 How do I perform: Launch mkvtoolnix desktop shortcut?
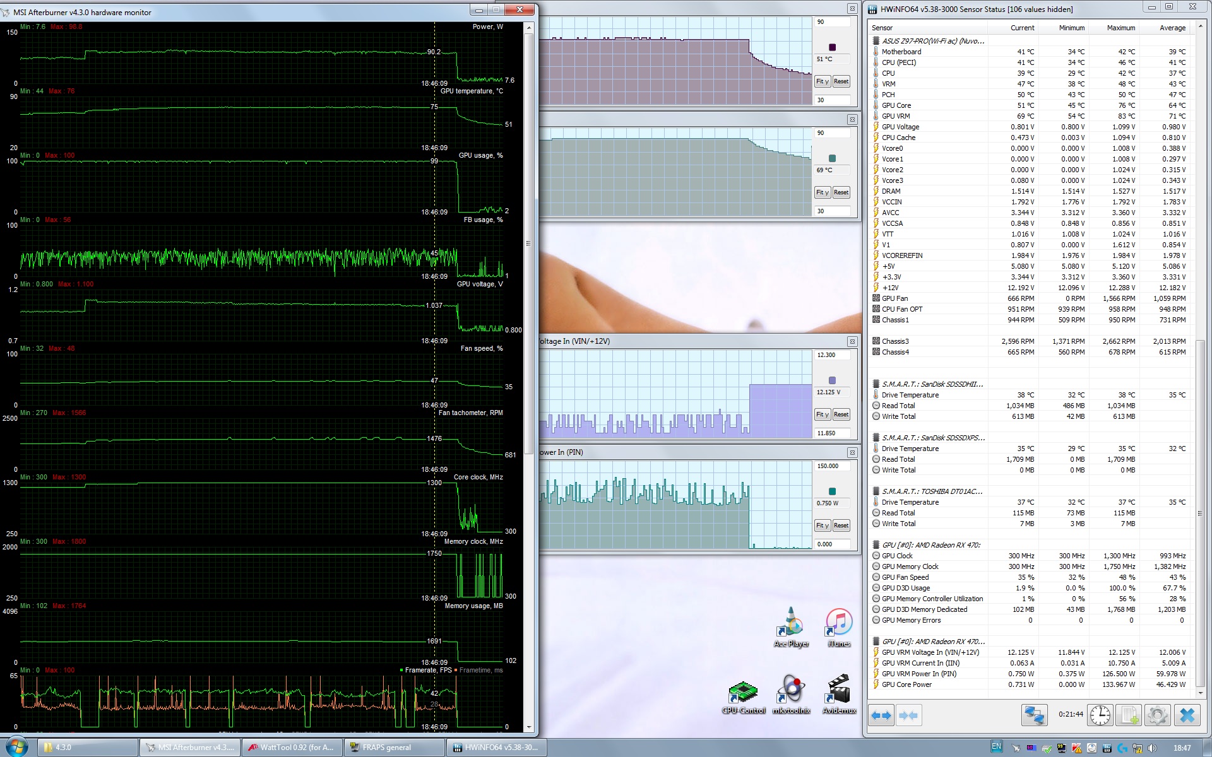click(x=791, y=694)
